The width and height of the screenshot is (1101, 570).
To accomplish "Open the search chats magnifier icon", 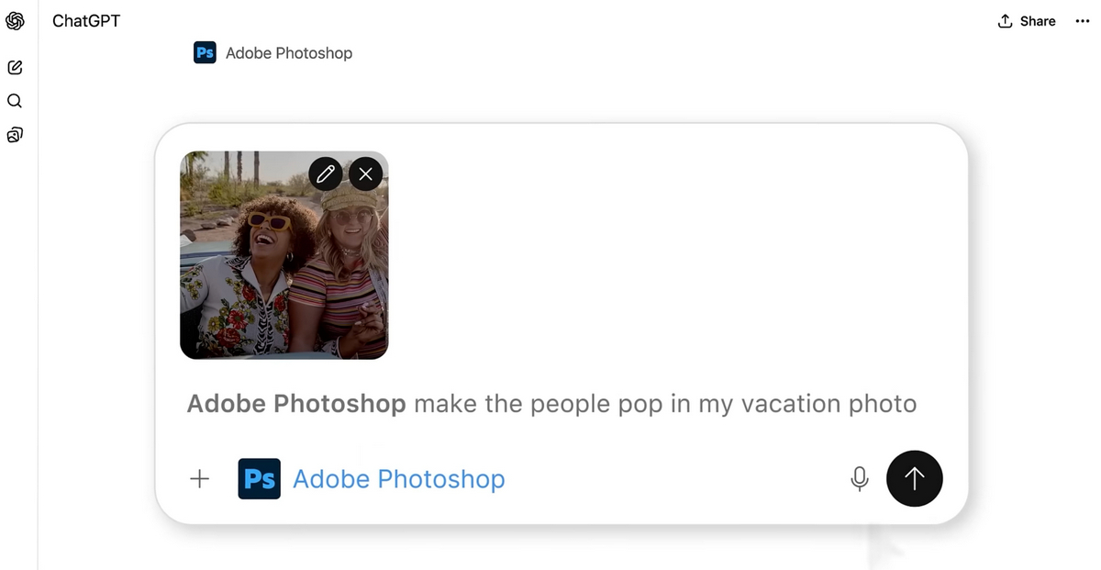I will 15,101.
